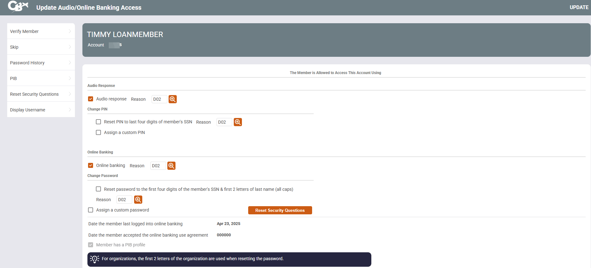This screenshot has width=591, height=268.
Task: Expand PIB chevron arrow
Action: point(70,78)
